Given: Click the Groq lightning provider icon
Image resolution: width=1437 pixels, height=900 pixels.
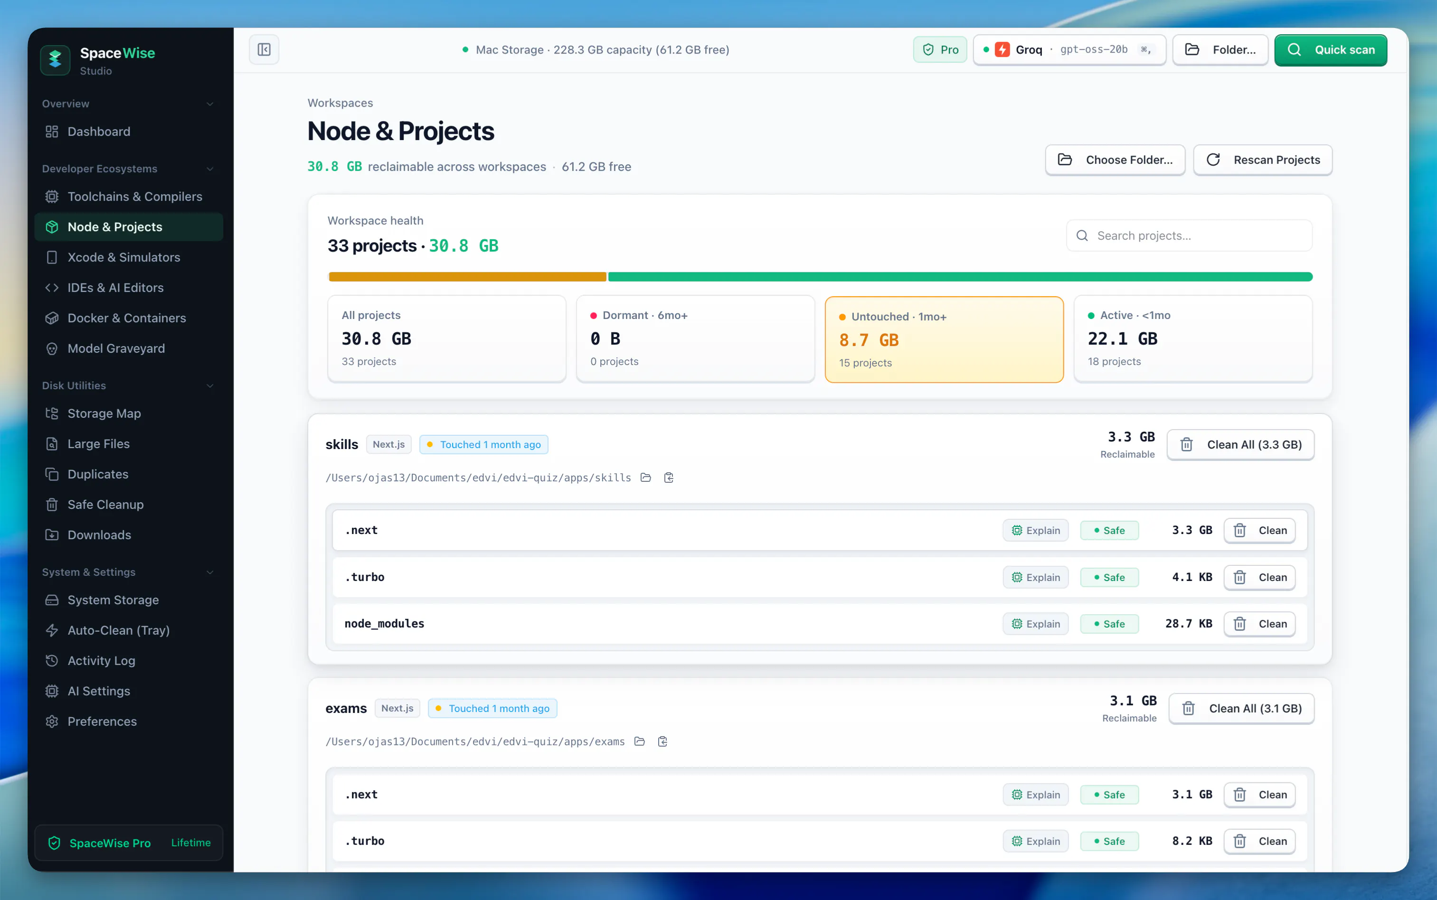Looking at the screenshot, I should (x=1002, y=49).
